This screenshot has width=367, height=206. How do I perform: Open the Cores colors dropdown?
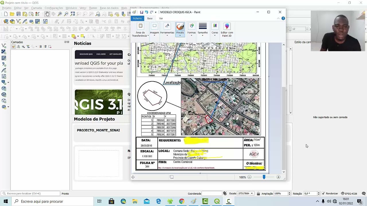tap(215, 30)
